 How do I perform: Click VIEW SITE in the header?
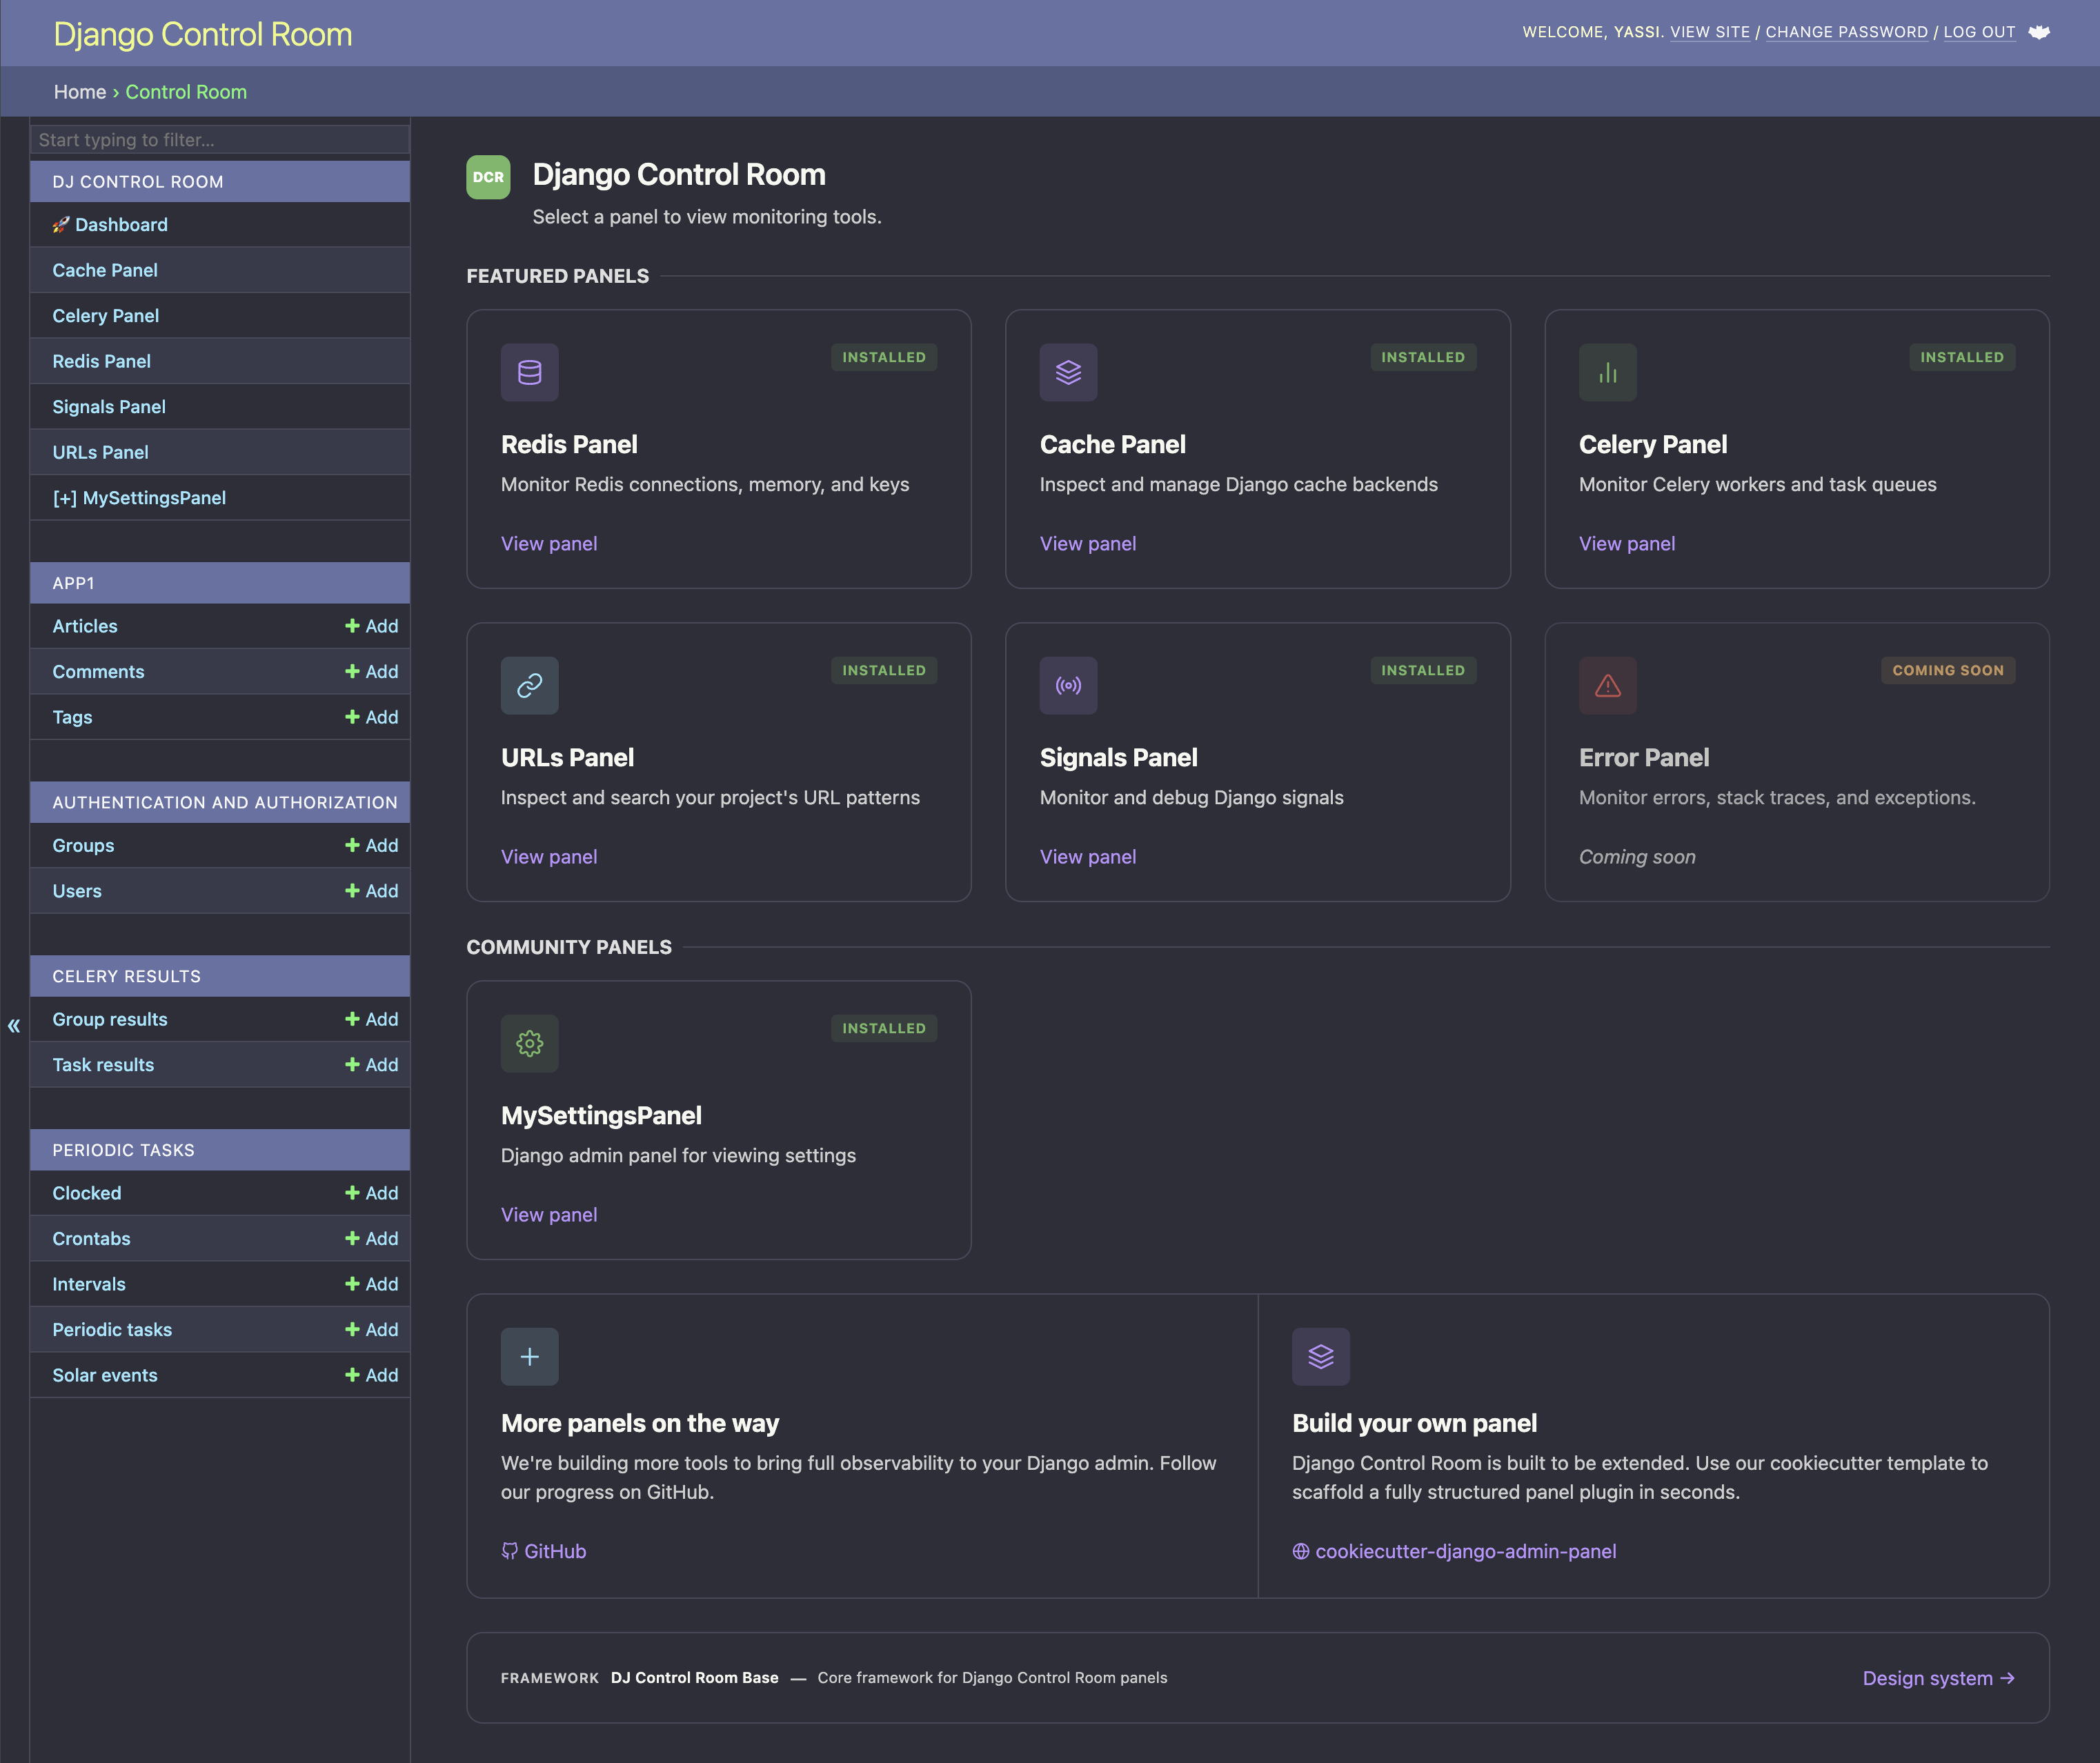(1710, 32)
